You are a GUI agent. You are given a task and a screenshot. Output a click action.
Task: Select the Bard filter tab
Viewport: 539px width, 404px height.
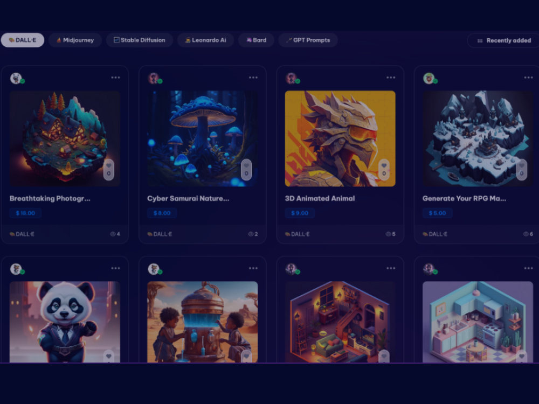[x=257, y=40]
